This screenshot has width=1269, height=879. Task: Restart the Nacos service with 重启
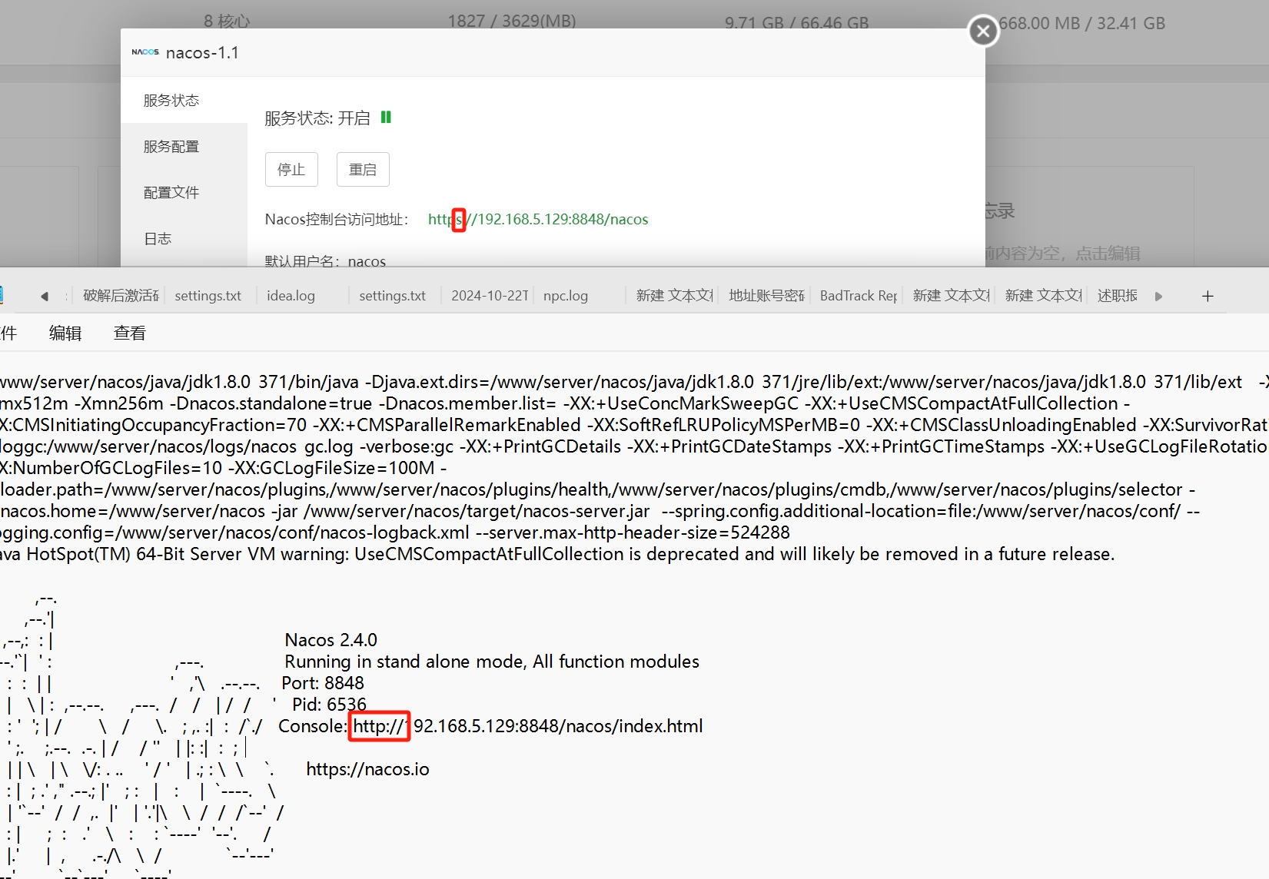(363, 170)
